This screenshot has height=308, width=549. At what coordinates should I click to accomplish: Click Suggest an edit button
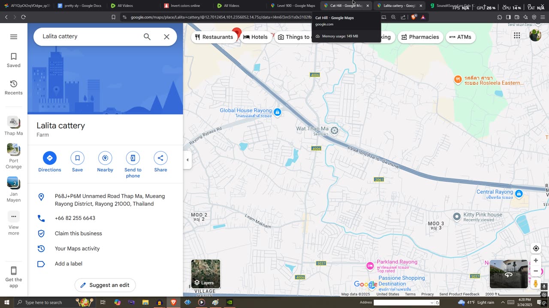tap(105, 285)
